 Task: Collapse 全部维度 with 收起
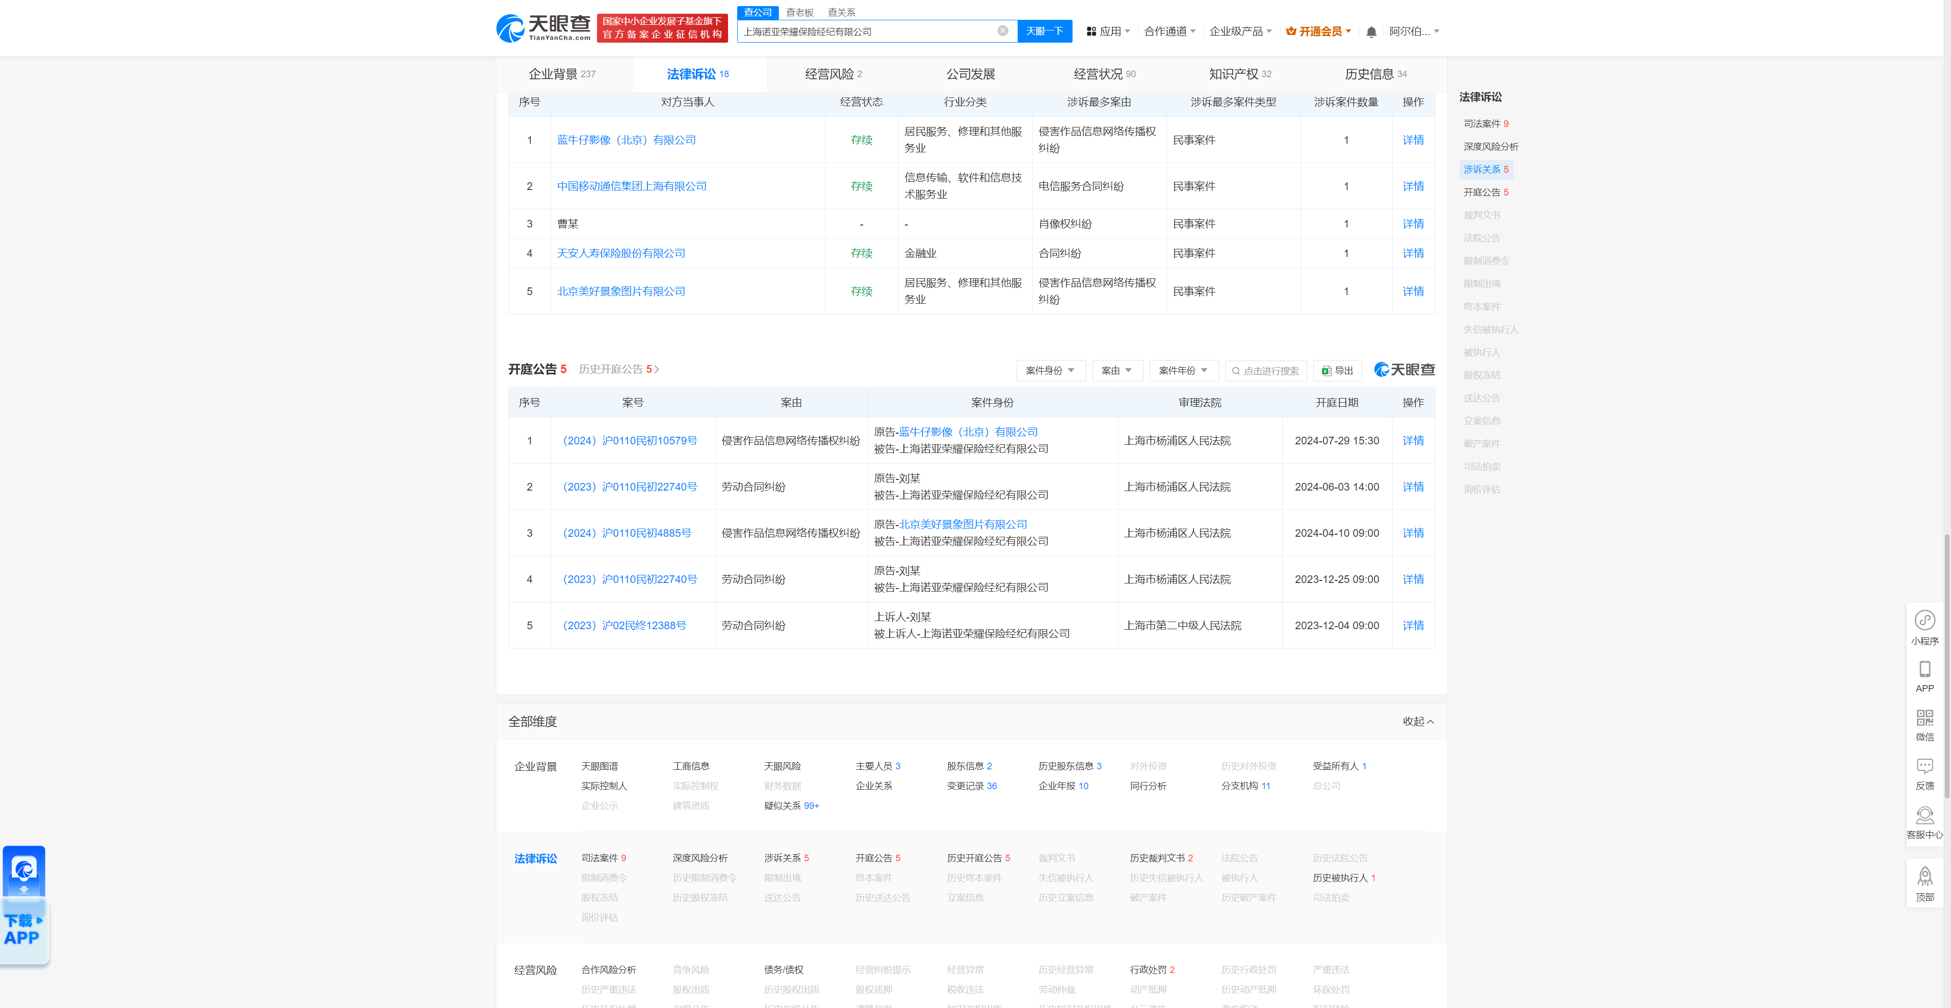[x=1418, y=721]
